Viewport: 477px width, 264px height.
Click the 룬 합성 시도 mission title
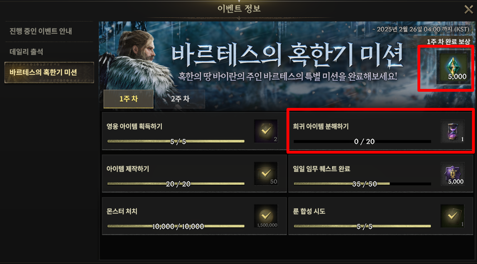[x=309, y=211]
